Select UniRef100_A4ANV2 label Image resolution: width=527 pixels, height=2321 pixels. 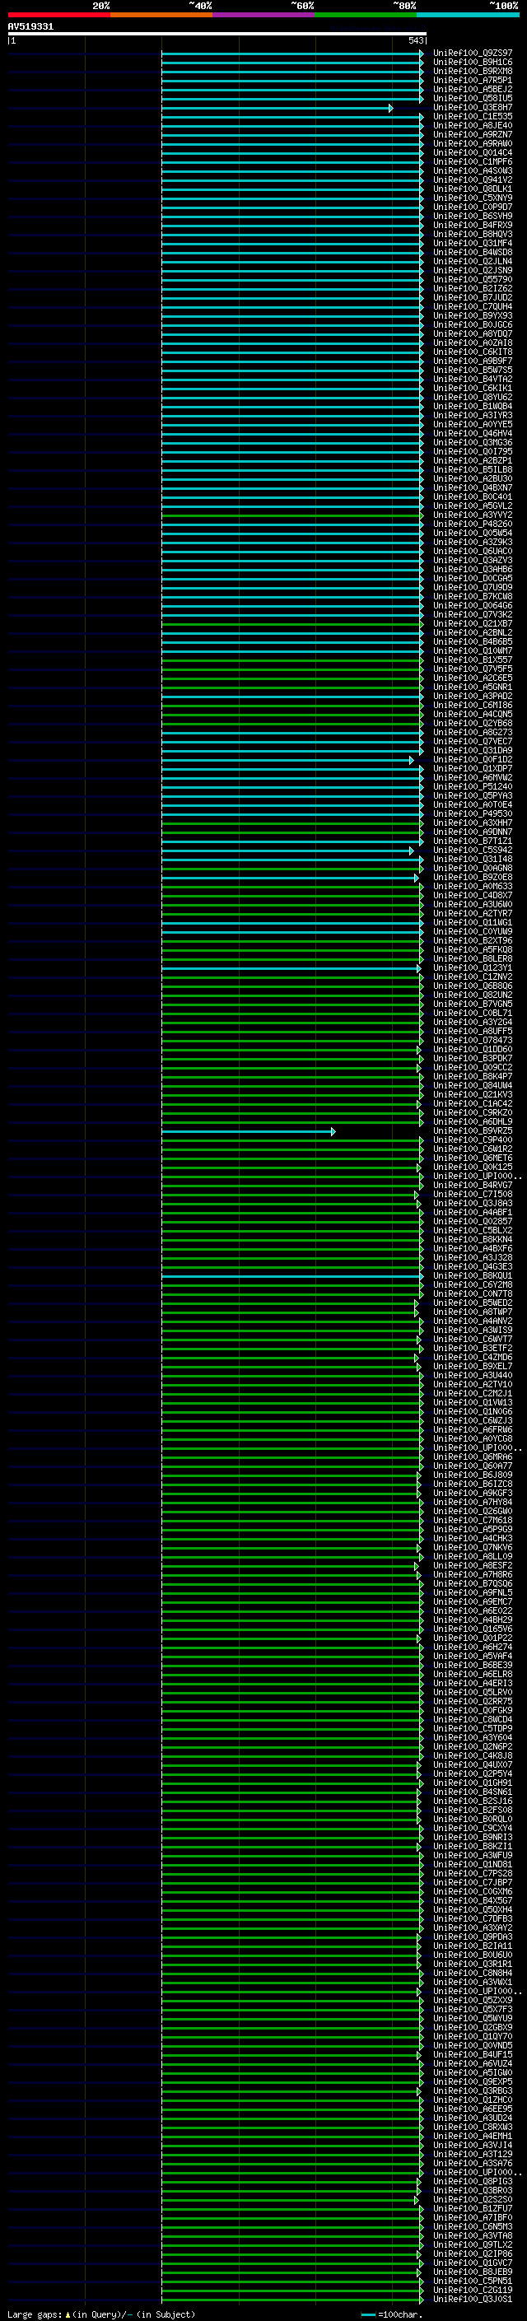tap(472, 1321)
